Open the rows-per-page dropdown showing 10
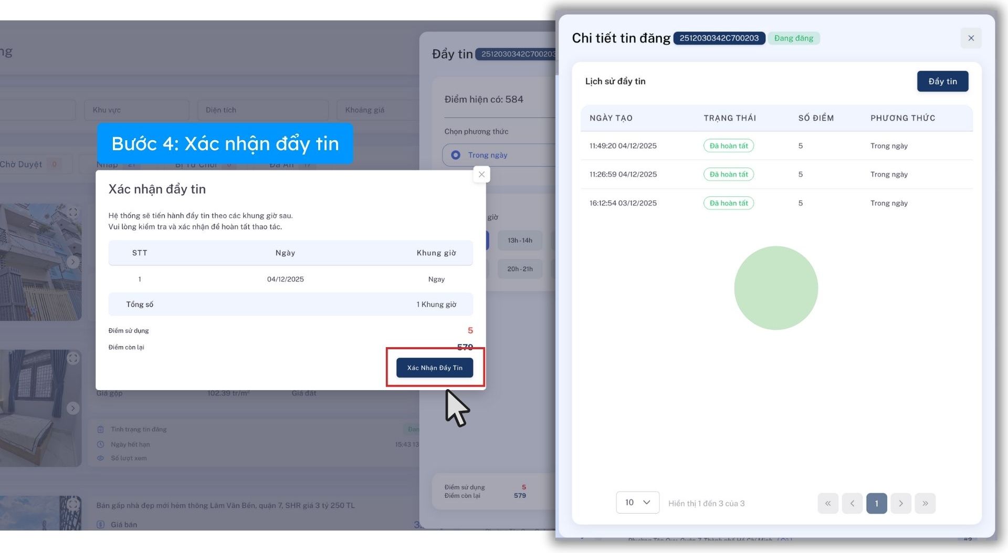This screenshot has width=1008, height=553. pyautogui.click(x=637, y=503)
